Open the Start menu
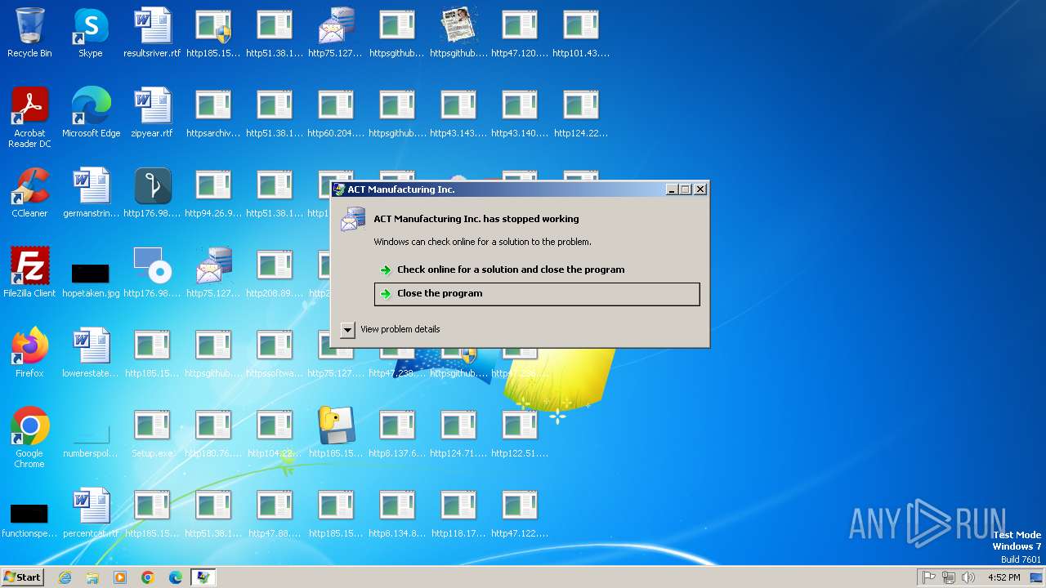The image size is (1046, 588). point(22,577)
